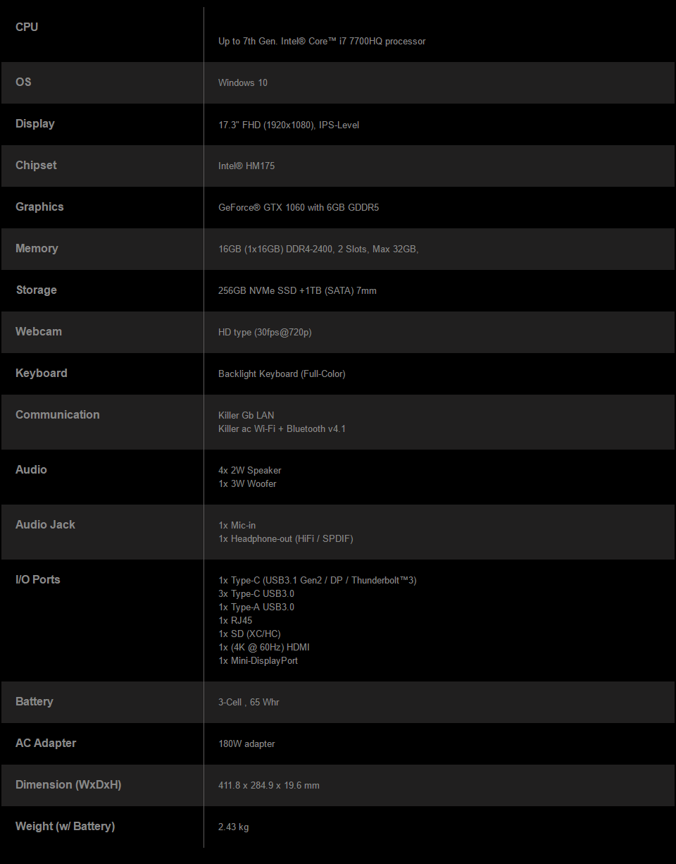Click the 180W adapter value
Image resolution: width=676 pixels, height=864 pixels.
click(x=246, y=743)
